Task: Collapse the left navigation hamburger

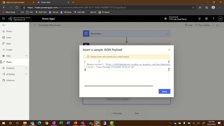Action: [3, 25]
